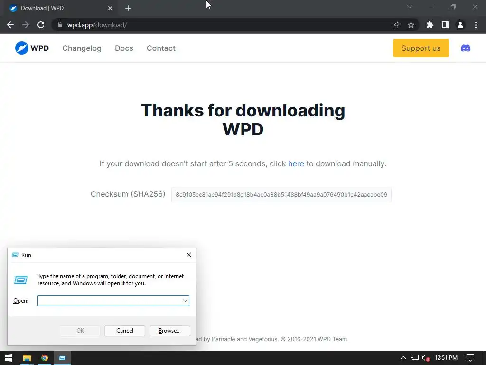Open Chrome three-dot menu

(x=476, y=25)
